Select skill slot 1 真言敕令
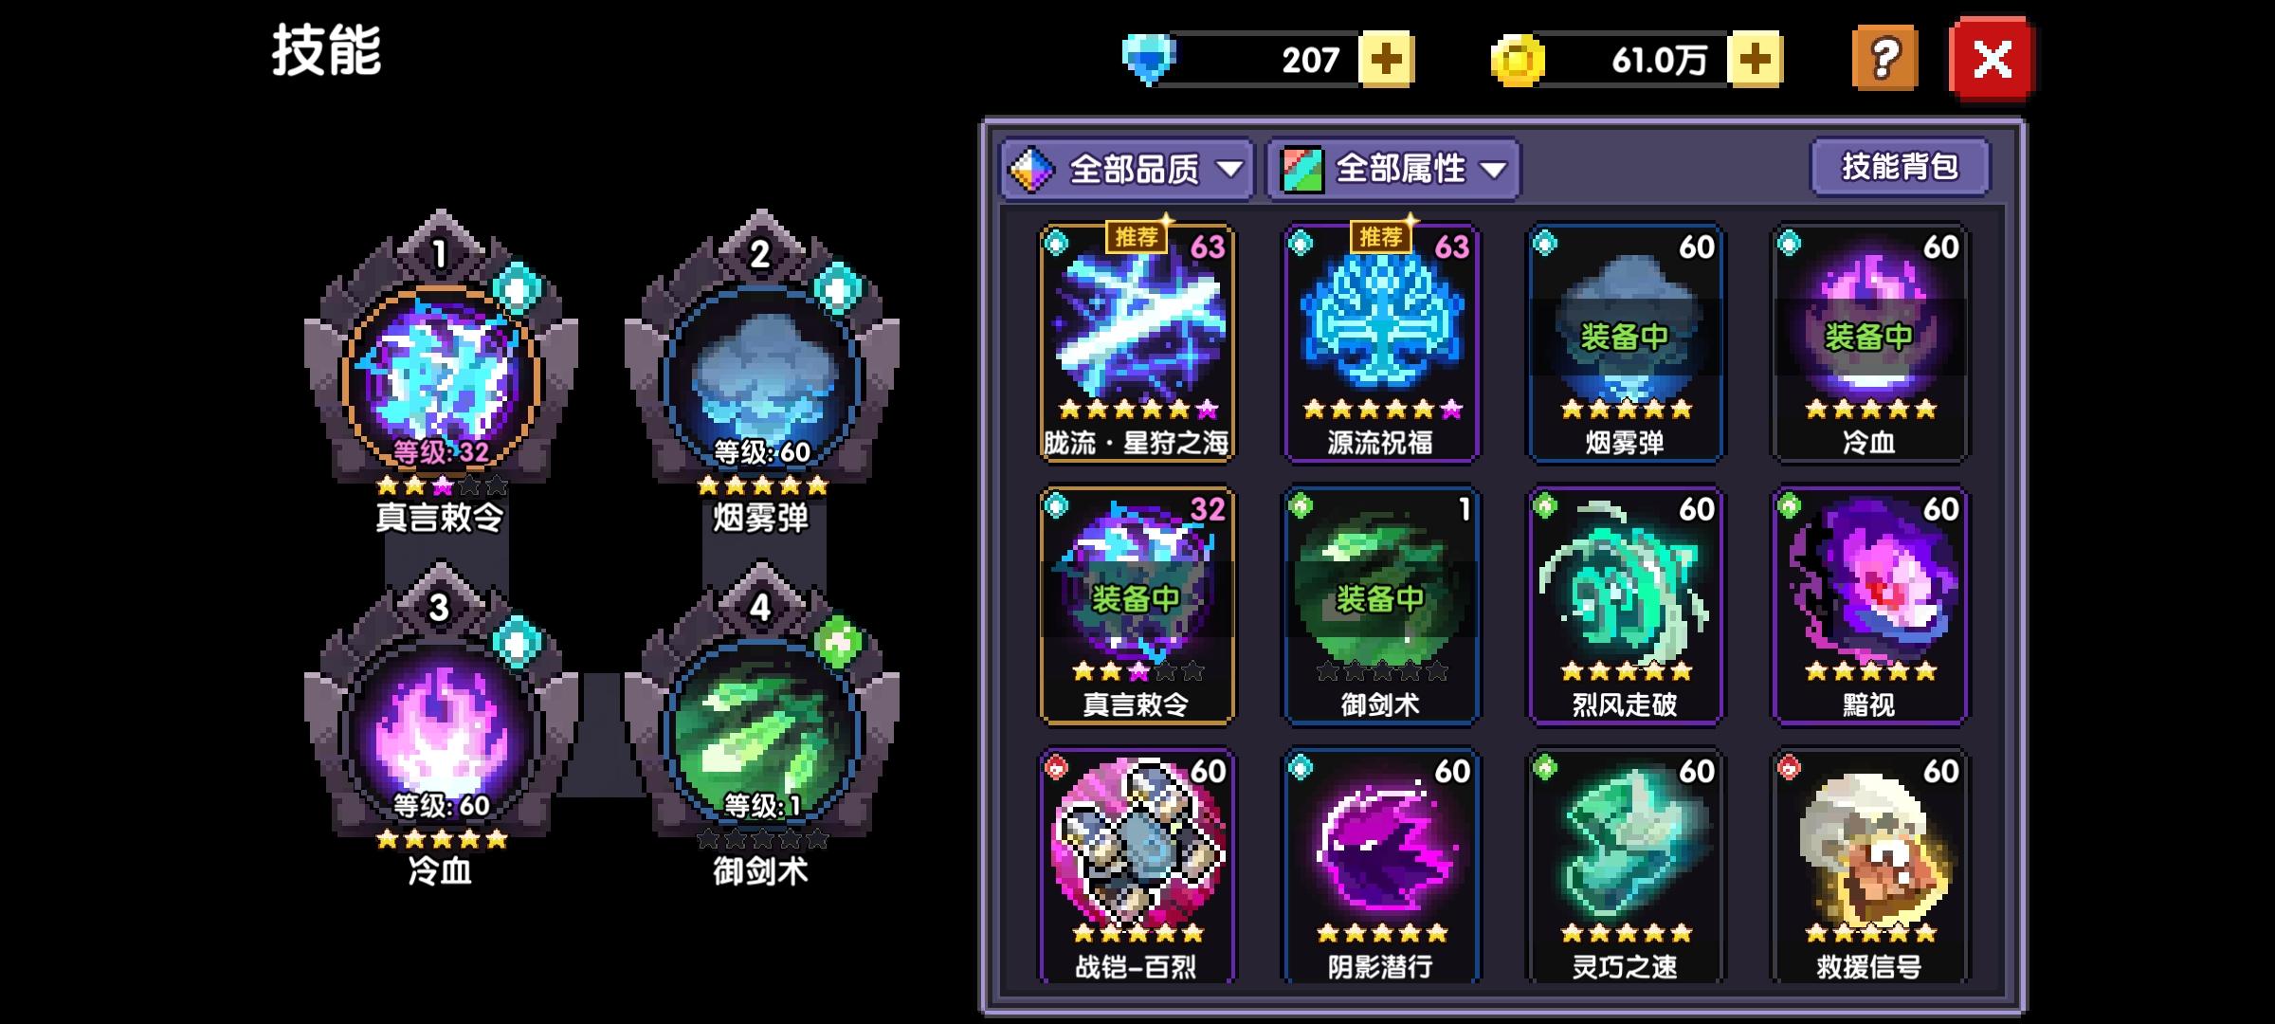Screen dimensions: 2275x1024 (441, 372)
